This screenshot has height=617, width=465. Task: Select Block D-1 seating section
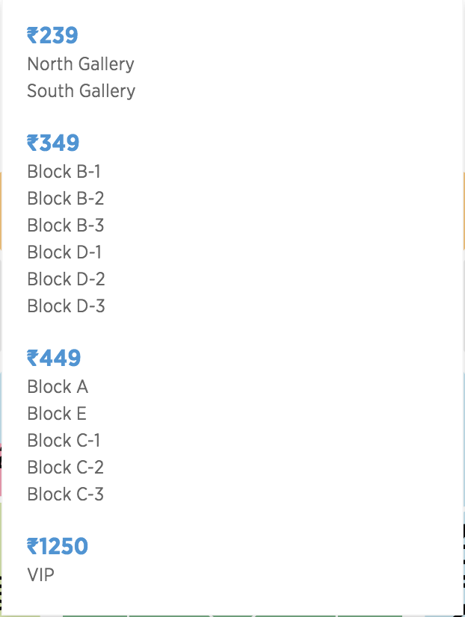64,252
